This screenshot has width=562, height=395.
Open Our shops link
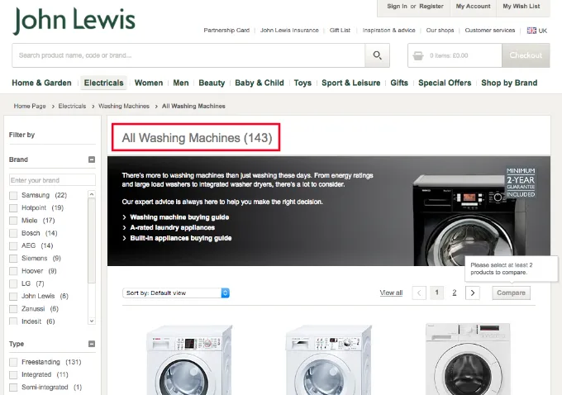click(440, 31)
